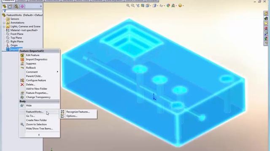
Task: Hide the body via Hide entry
Action: [x=29, y=105]
